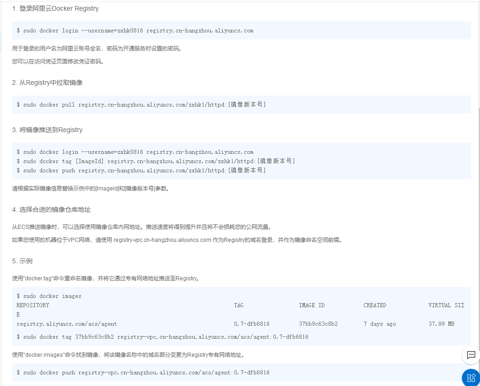Image resolution: width=480 pixels, height=386 pixels.
Task: Click the 'sudo docker tag 37bb9c63c8b2' command line
Action: (x=163, y=337)
